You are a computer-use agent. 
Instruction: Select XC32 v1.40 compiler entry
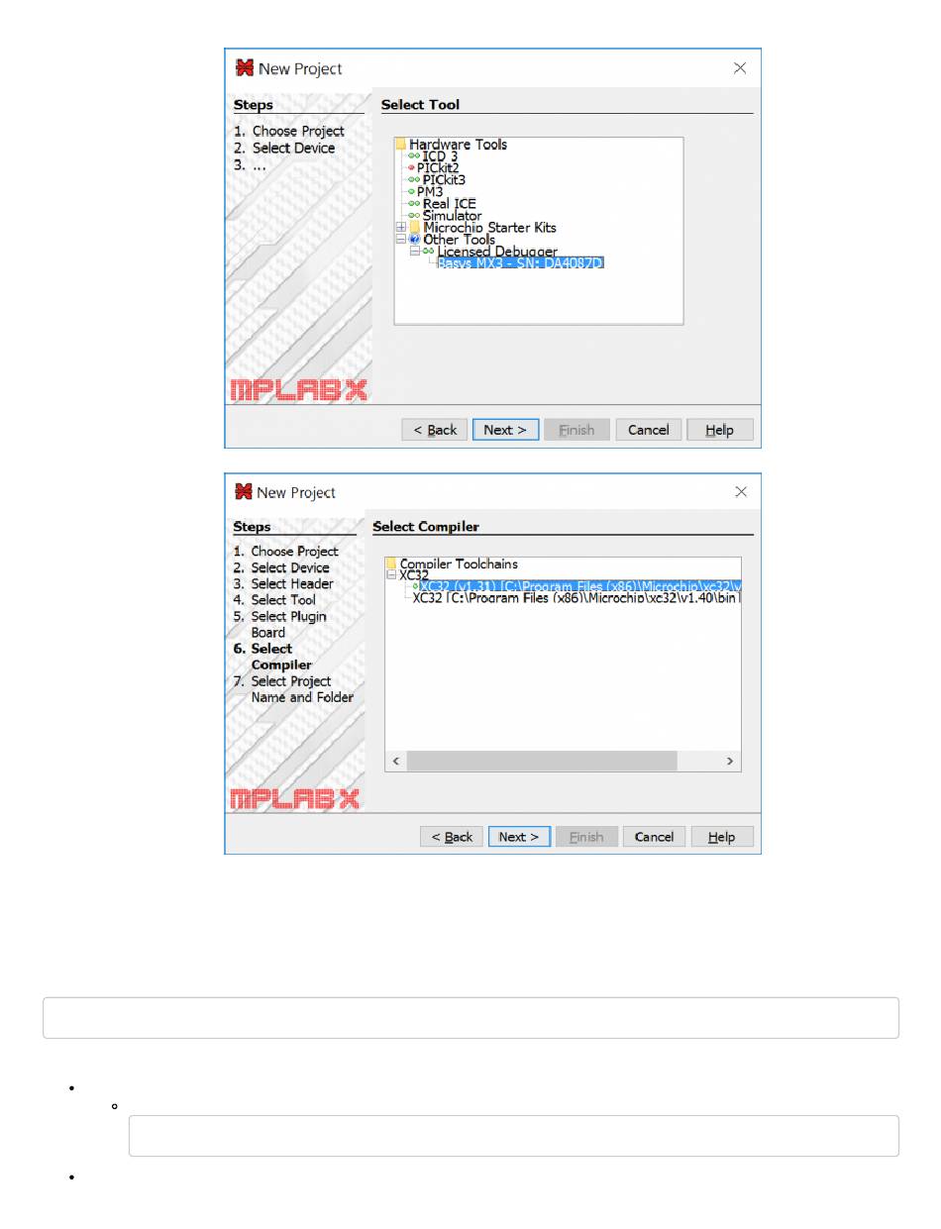(x=576, y=598)
